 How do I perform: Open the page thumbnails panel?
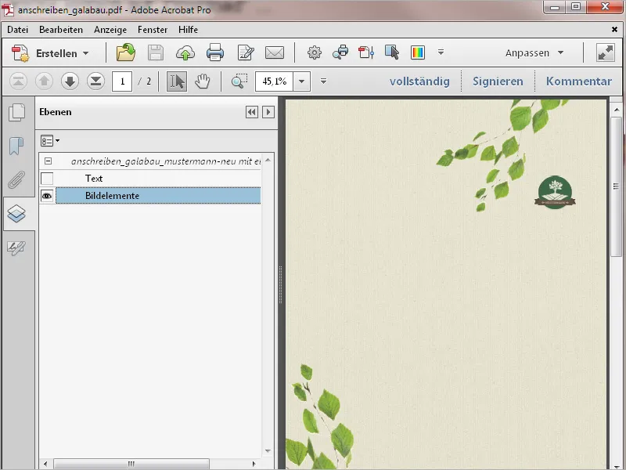click(x=16, y=112)
